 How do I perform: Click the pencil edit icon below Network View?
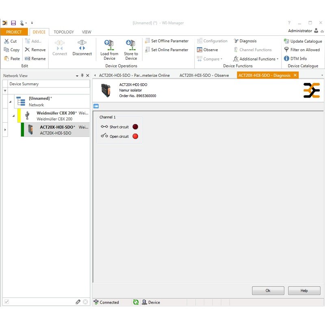[78, 302]
